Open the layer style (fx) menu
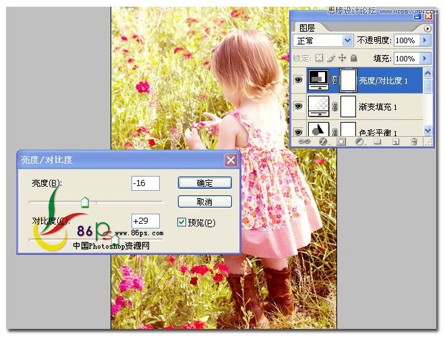 pyautogui.click(x=323, y=142)
